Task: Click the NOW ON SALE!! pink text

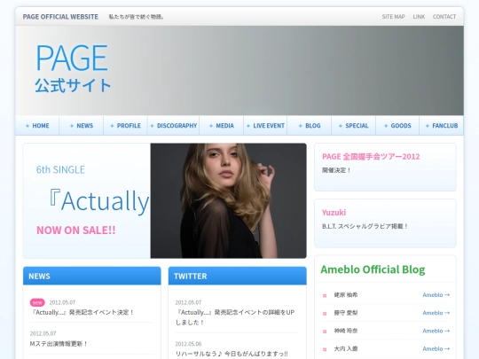Action: (76, 230)
